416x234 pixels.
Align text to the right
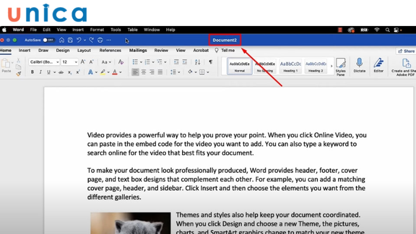coord(152,72)
